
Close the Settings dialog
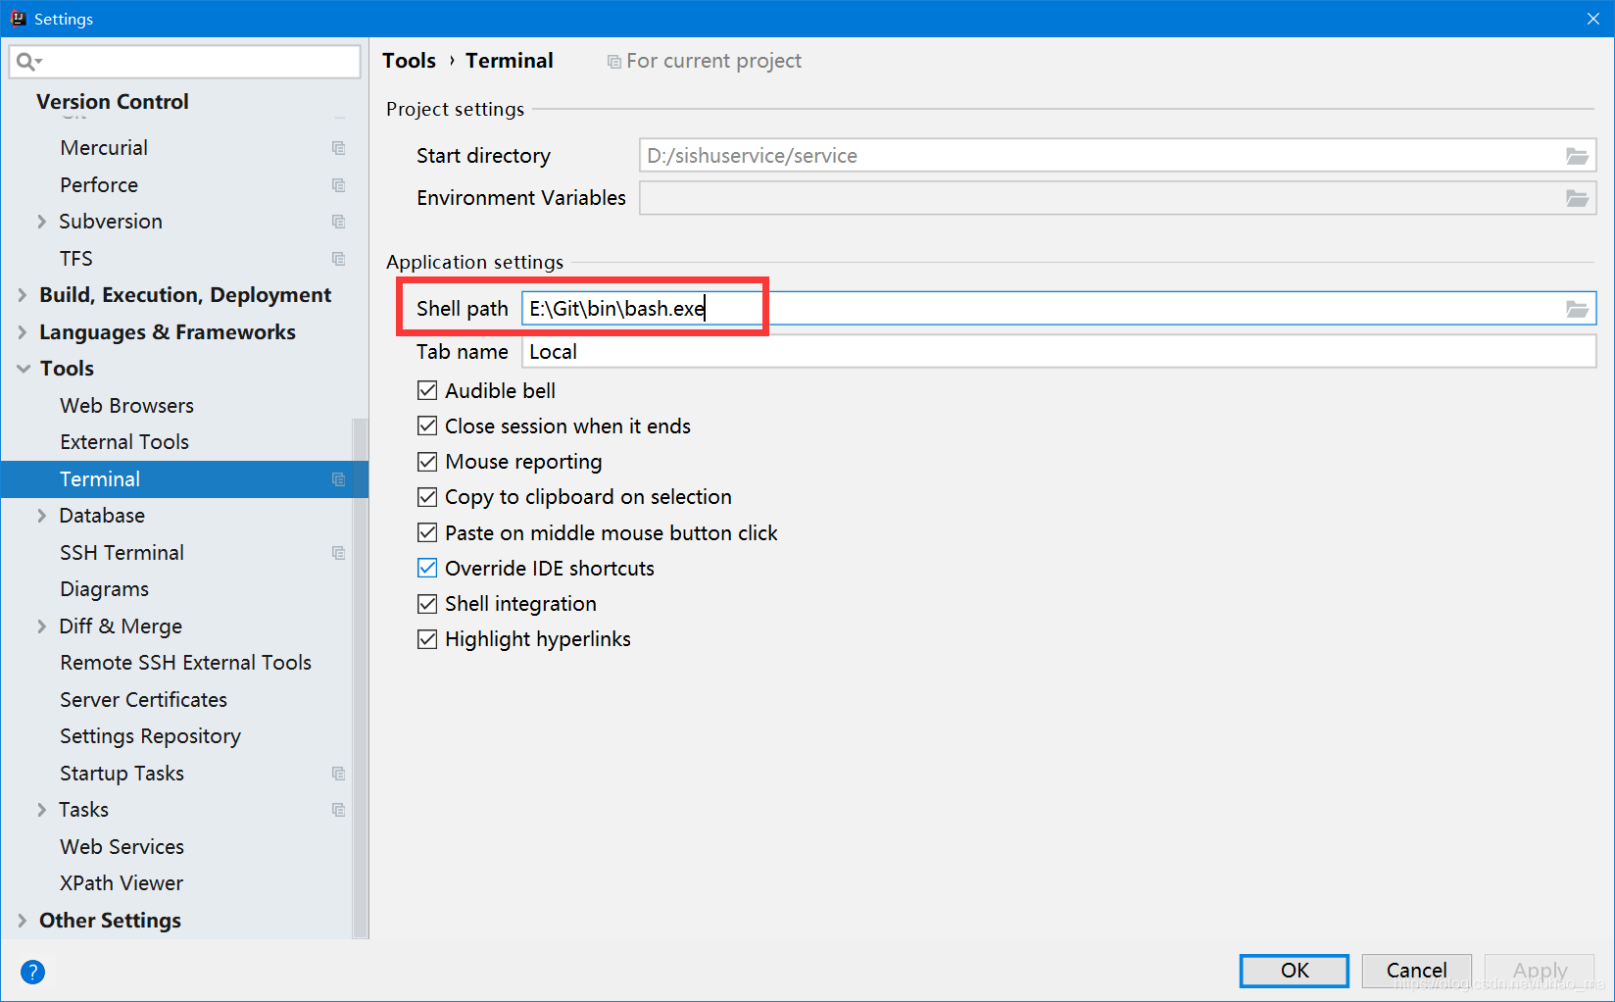tap(1592, 19)
